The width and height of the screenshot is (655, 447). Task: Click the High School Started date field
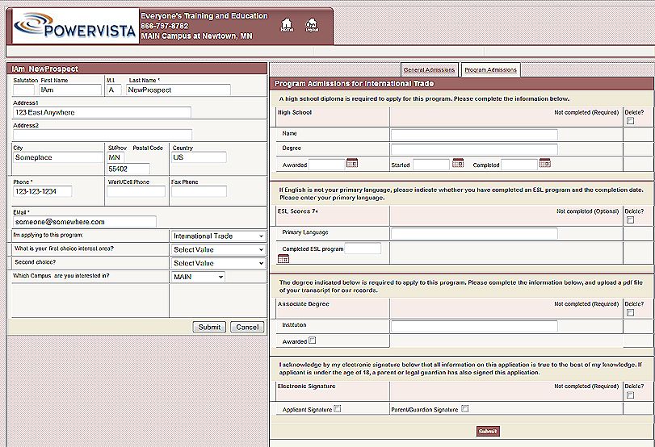(431, 165)
